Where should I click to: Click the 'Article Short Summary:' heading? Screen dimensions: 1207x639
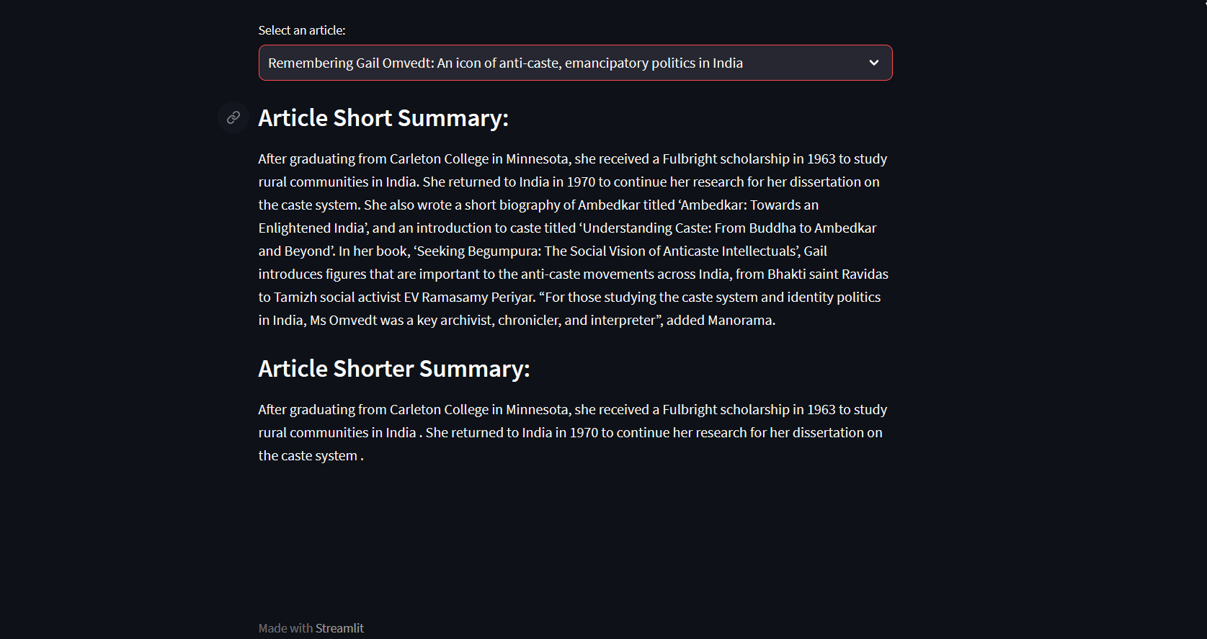383,117
